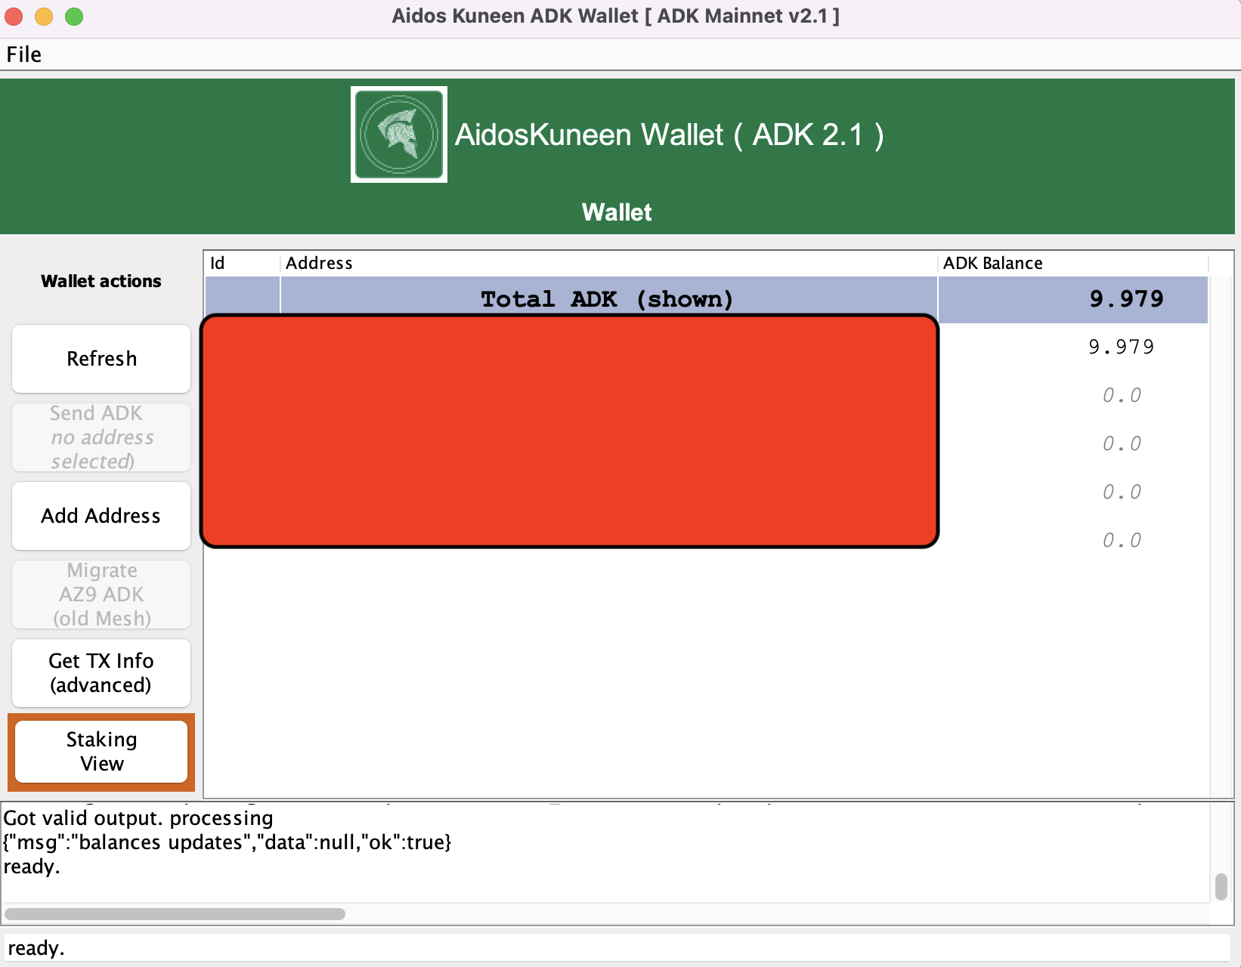Switch to the Staking View

pyautogui.click(x=101, y=752)
